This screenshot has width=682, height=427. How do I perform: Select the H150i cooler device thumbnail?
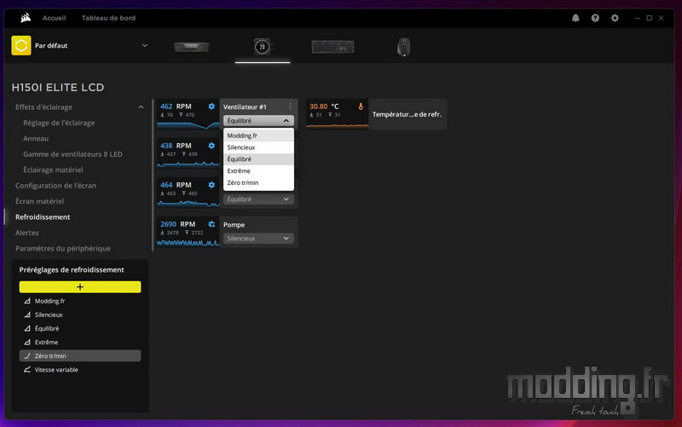pos(263,47)
